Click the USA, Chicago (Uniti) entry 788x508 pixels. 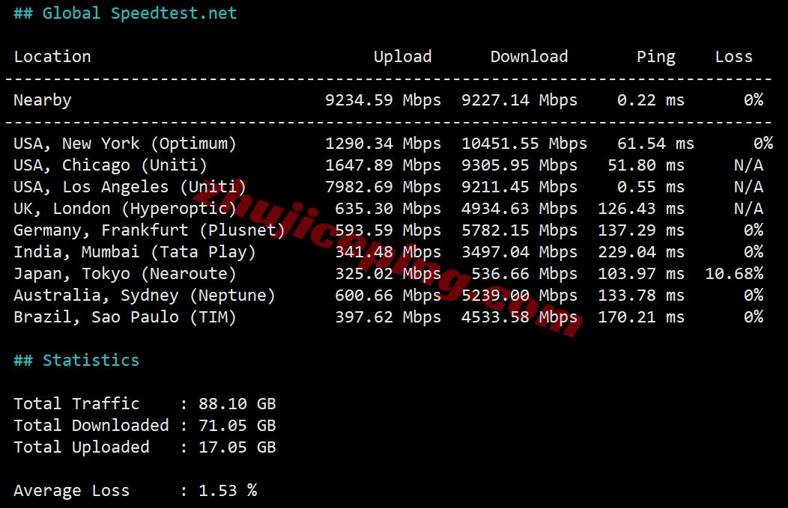(x=110, y=165)
